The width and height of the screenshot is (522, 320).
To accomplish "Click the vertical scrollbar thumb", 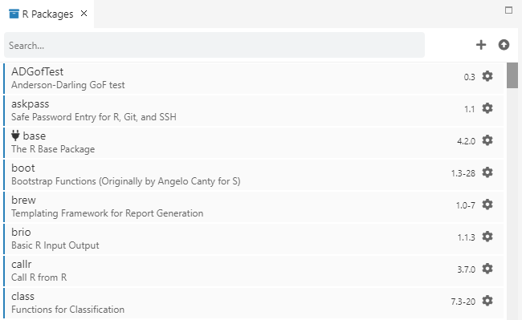I will click(x=512, y=75).
